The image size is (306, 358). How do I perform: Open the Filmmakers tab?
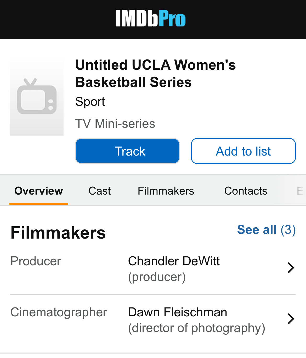pos(166,191)
